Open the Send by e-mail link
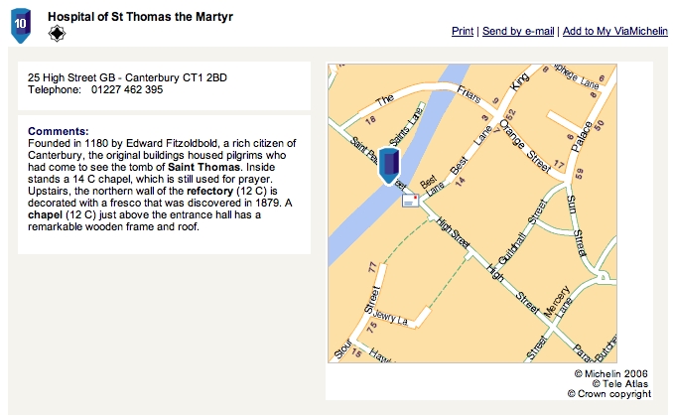Viewport: 673px width, 416px height. [x=518, y=31]
